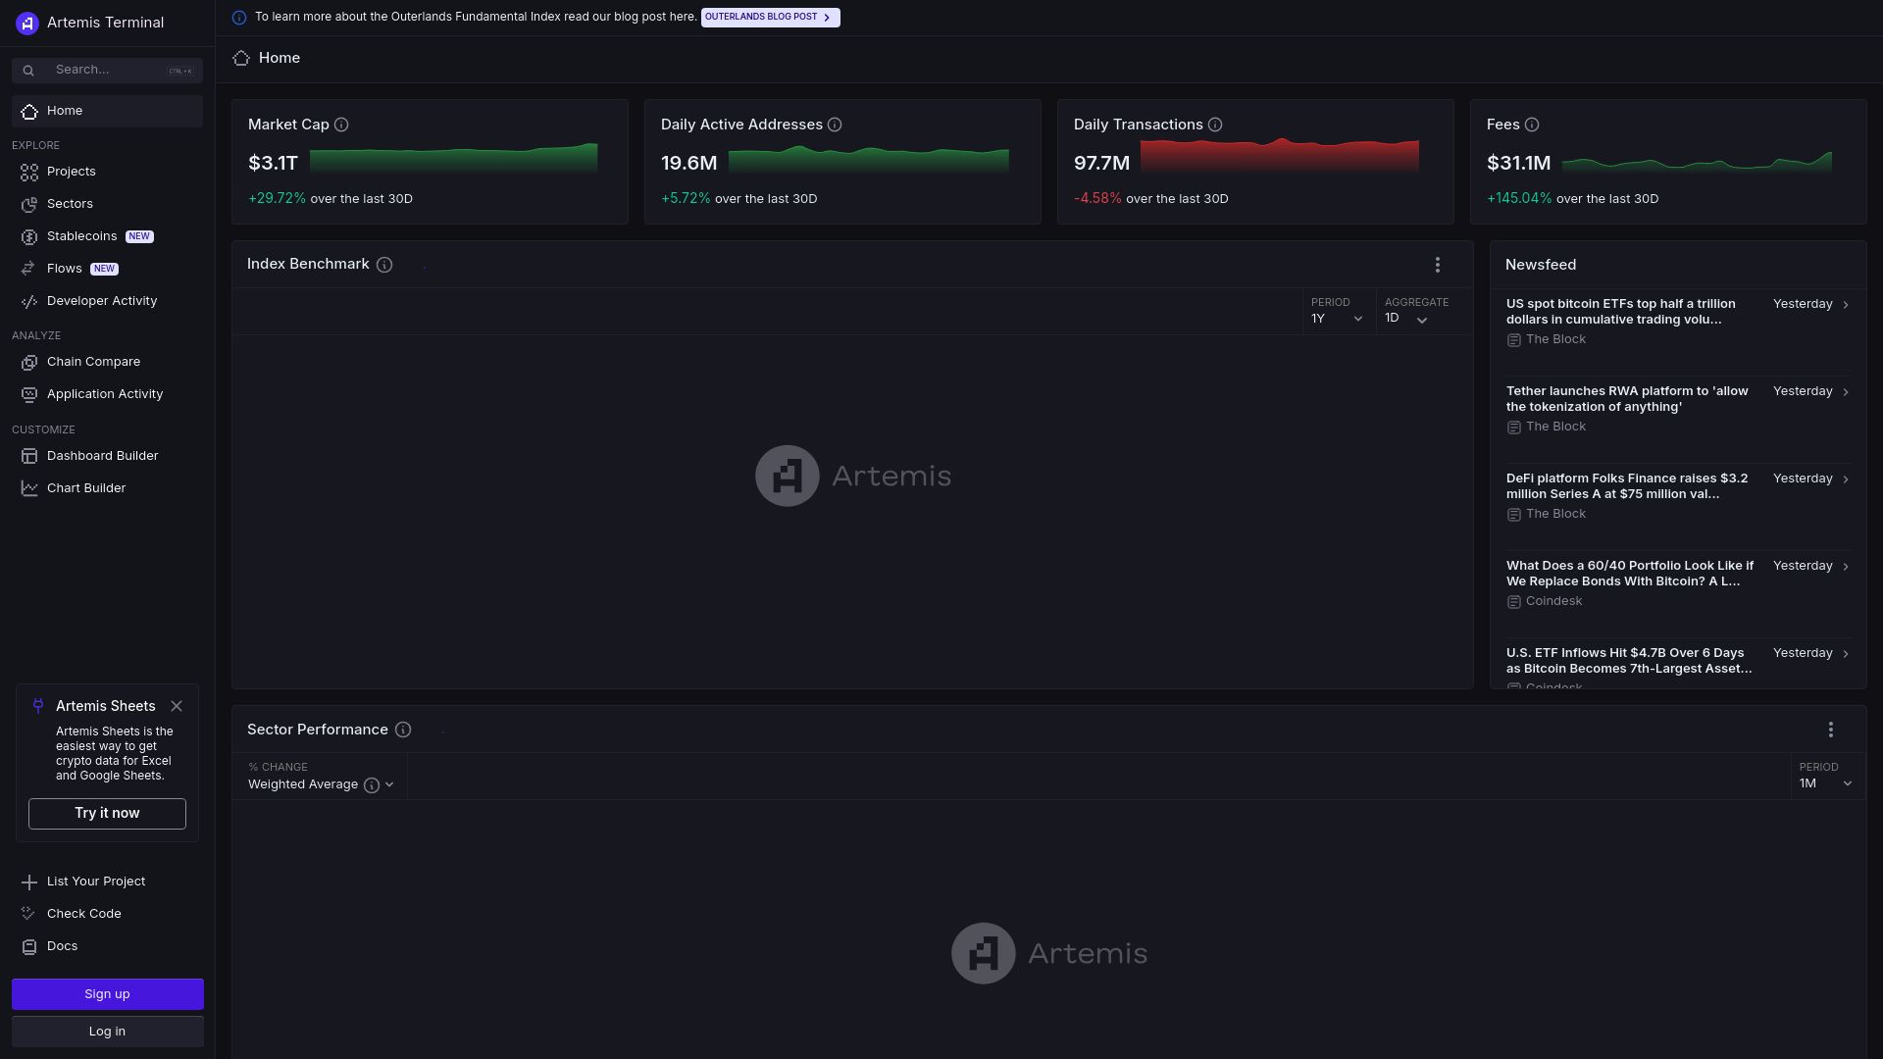Click Try it now button
Viewport: 1883px width, 1059px height.
click(107, 813)
